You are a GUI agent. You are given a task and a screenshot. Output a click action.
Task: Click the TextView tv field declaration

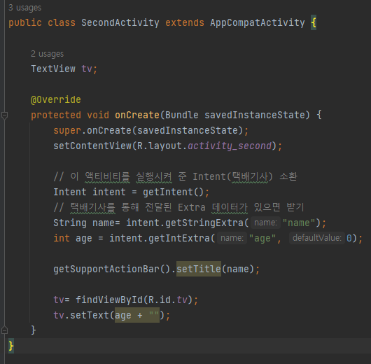click(x=64, y=69)
